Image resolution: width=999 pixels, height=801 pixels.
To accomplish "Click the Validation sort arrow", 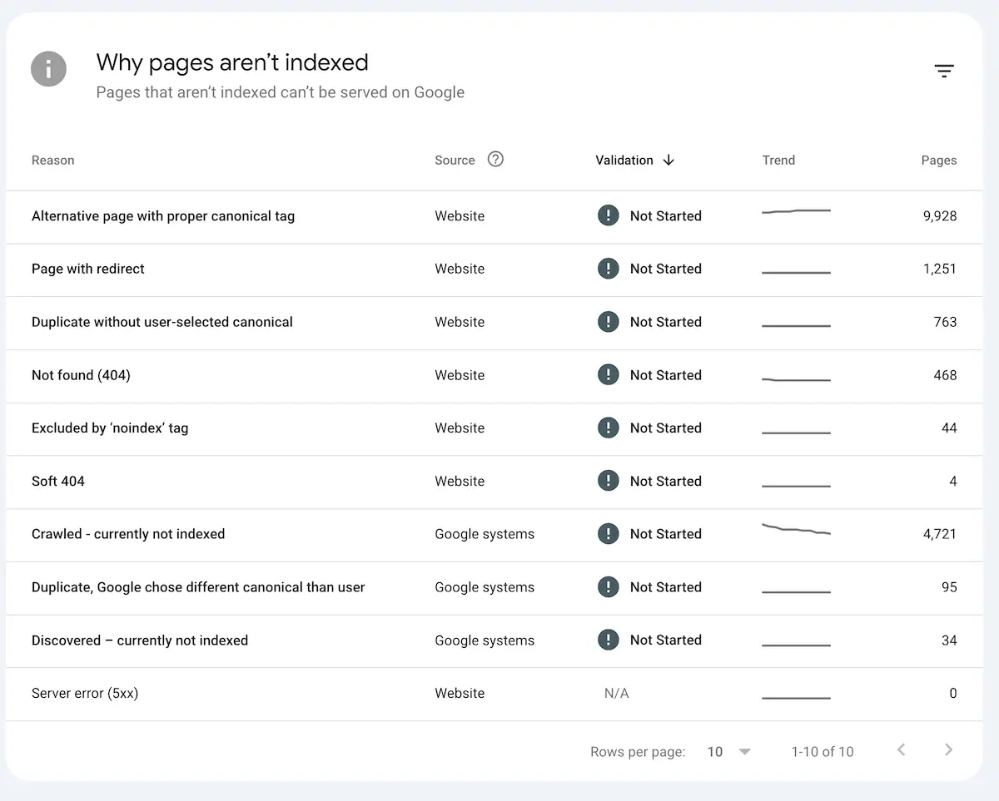I will tap(668, 160).
